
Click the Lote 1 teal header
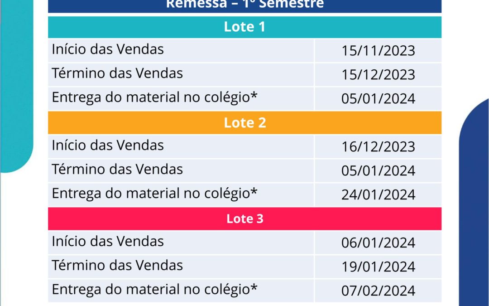point(245,27)
